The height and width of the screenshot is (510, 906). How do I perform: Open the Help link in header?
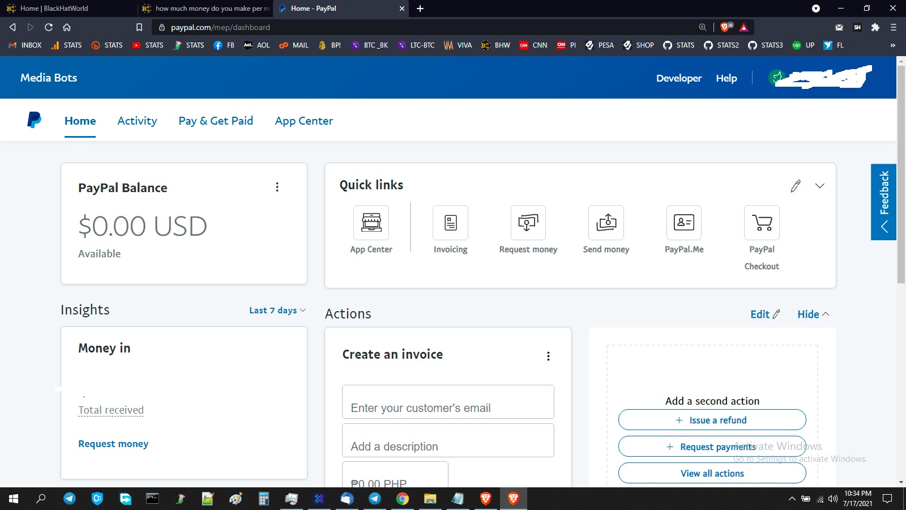point(726,78)
